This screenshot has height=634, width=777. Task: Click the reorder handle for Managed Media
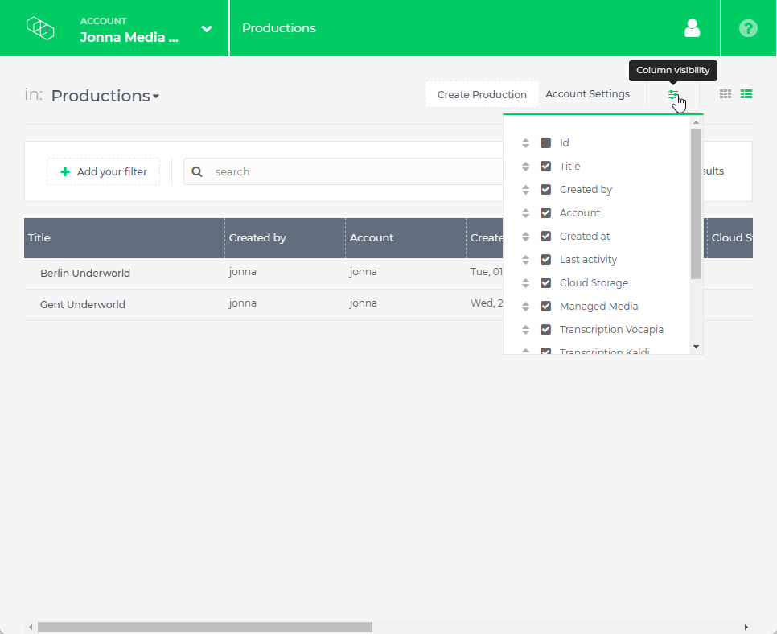tap(526, 307)
